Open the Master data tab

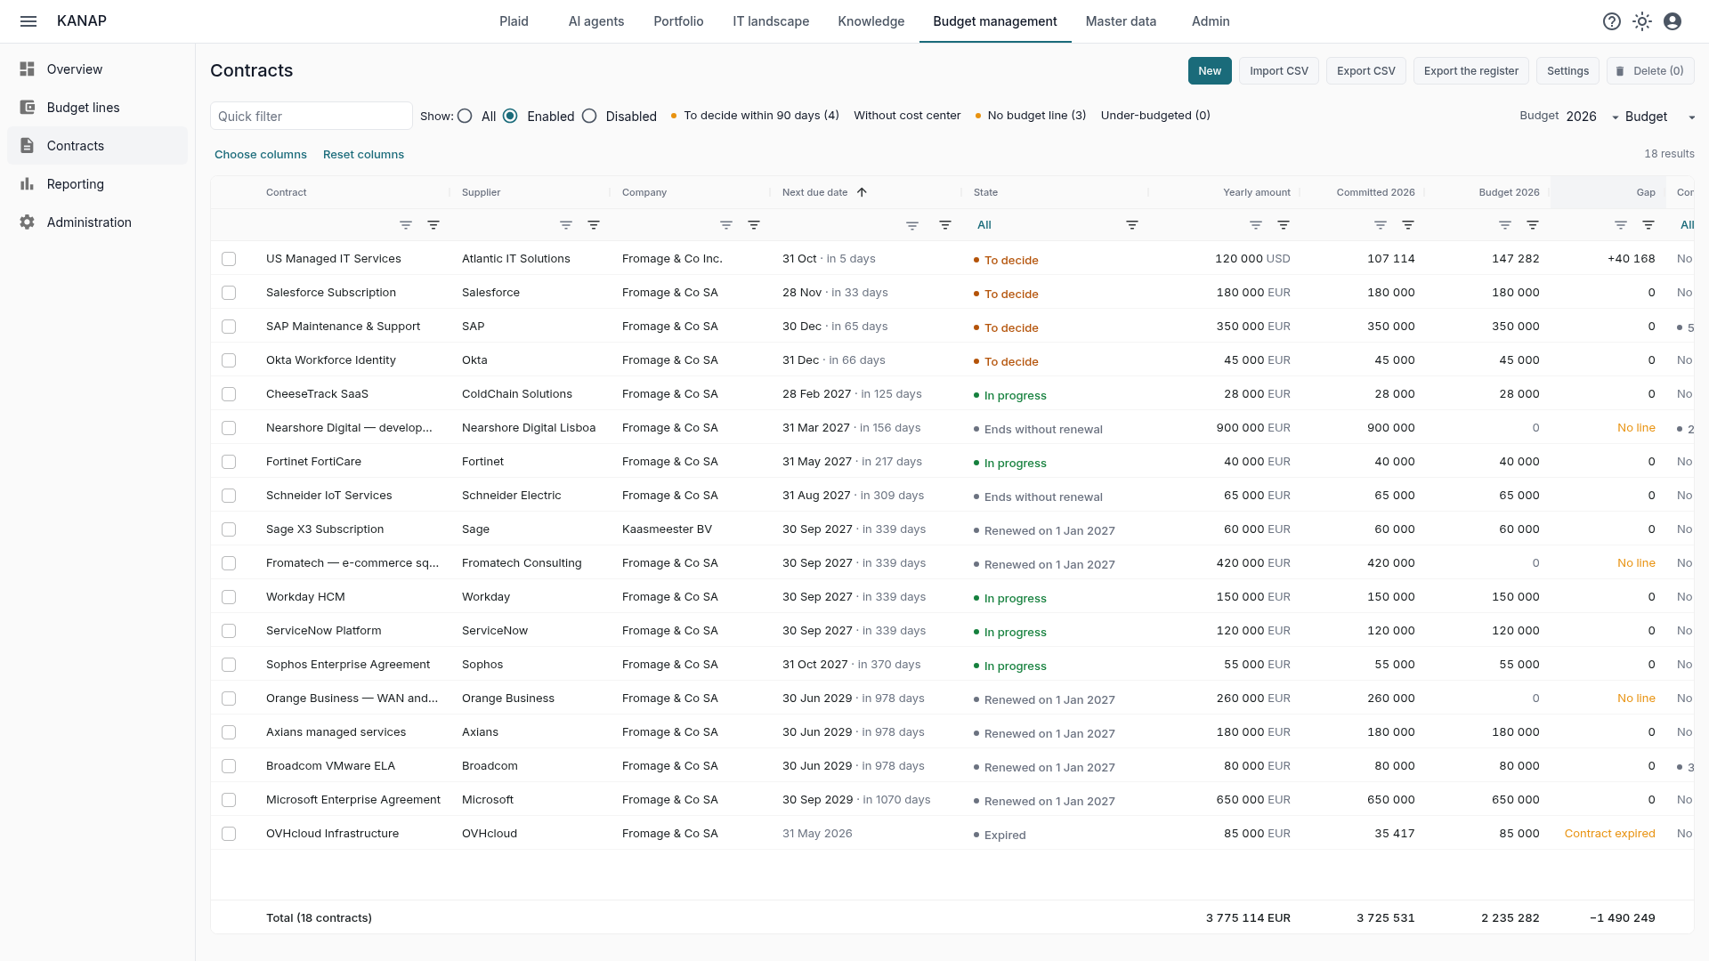click(1121, 21)
